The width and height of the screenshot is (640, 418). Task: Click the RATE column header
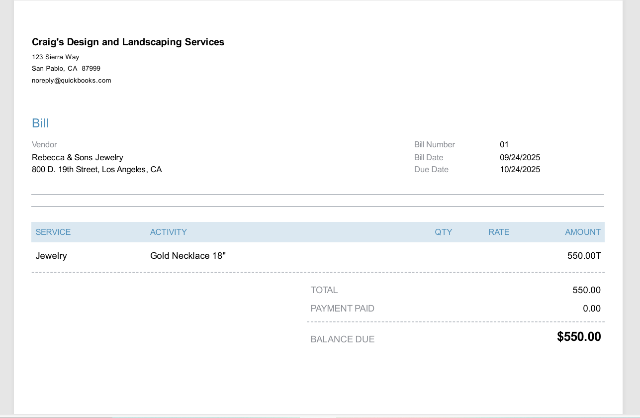pos(499,232)
